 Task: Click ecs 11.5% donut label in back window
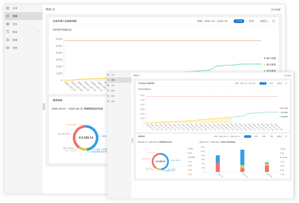(x=70, y=150)
